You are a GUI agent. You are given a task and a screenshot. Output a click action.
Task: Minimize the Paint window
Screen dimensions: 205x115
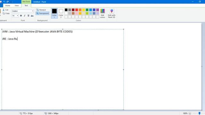tap(193, 2)
